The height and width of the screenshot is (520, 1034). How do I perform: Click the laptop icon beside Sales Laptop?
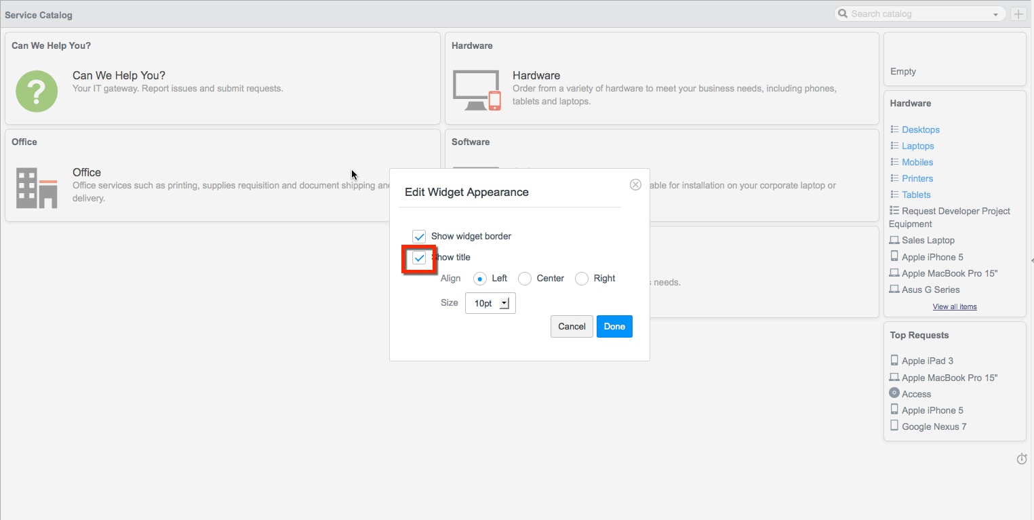point(894,239)
